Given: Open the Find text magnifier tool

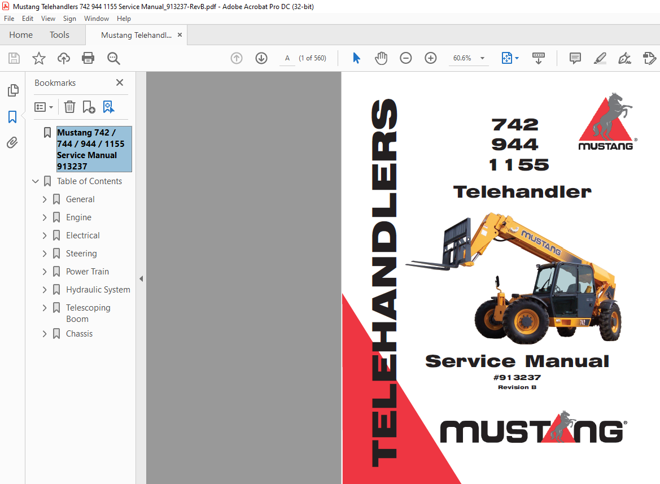Looking at the screenshot, I should 113,58.
